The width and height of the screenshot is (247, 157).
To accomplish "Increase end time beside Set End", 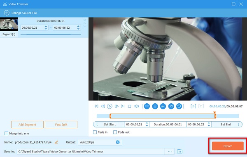I will click(x=209, y=123).
